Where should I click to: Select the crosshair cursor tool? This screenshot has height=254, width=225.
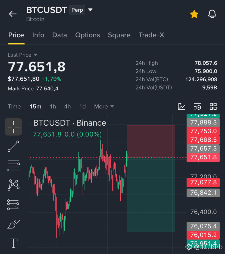coord(13,127)
